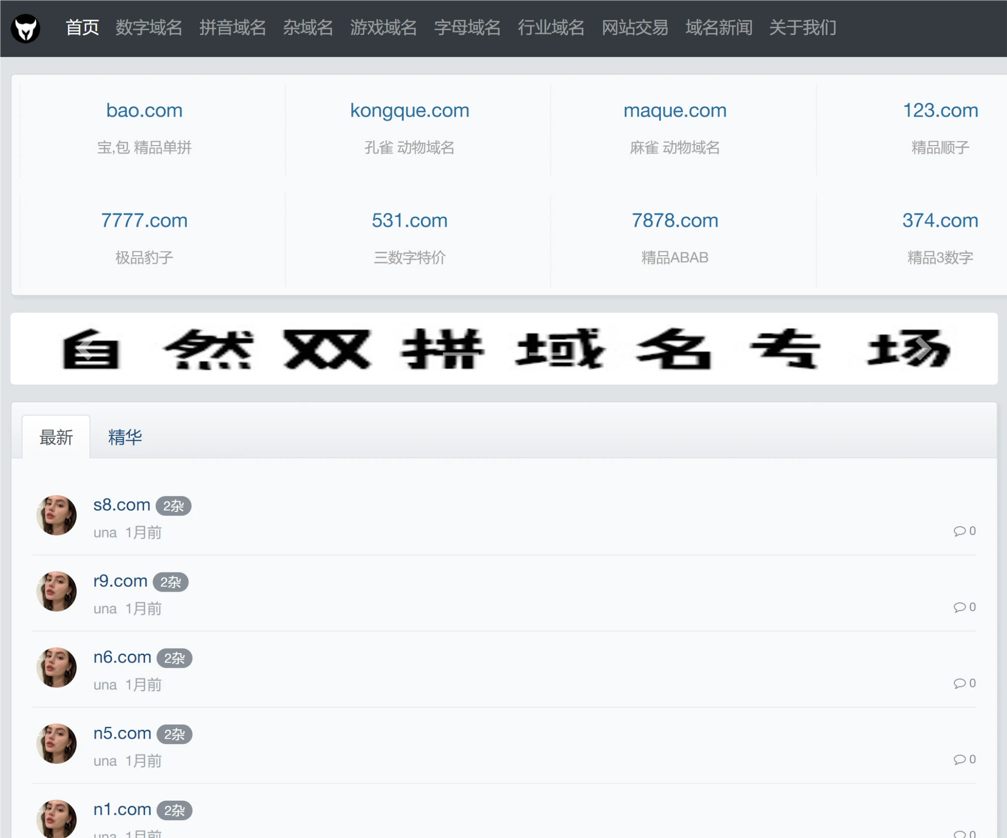The height and width of the screenshot is (838, 1007).
Task: Open 数字域名 in the navigation bar
Action: [149, 28]
